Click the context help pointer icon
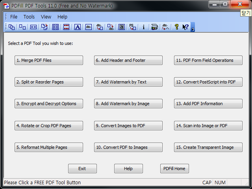The image size is (252, 189). (185, 27)
